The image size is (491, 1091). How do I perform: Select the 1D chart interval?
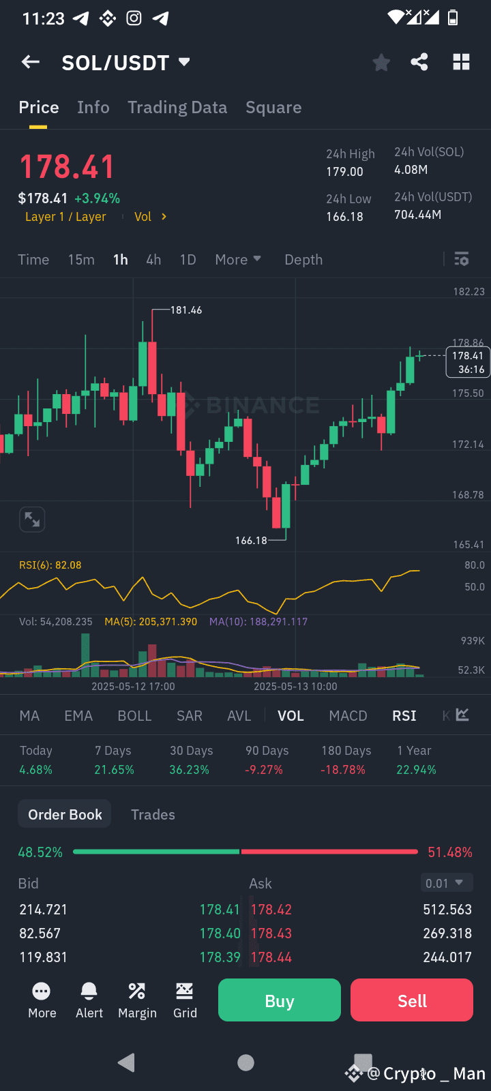(188, 260)
